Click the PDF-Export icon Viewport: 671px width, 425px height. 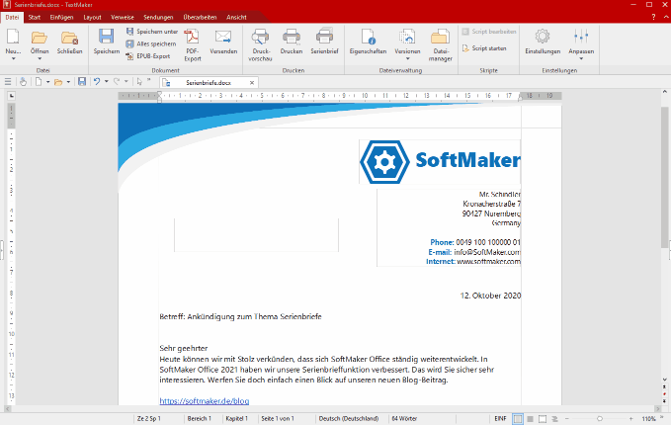(192, 37)
